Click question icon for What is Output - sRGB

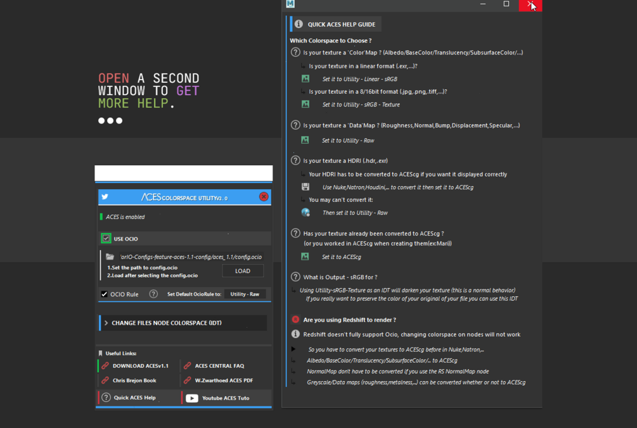point(295,277)
